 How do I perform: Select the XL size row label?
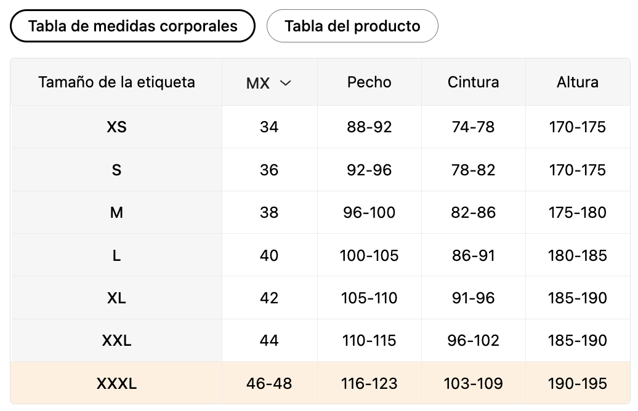point(116,298)
